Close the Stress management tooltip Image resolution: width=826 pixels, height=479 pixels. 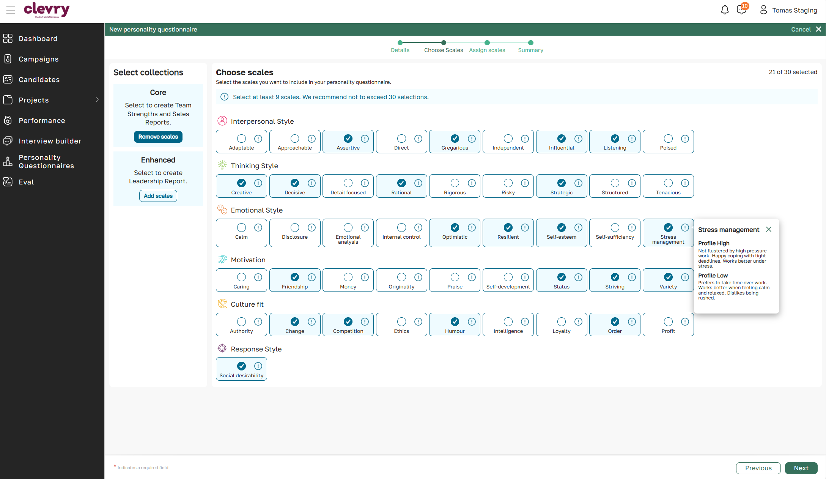[769, 229]
